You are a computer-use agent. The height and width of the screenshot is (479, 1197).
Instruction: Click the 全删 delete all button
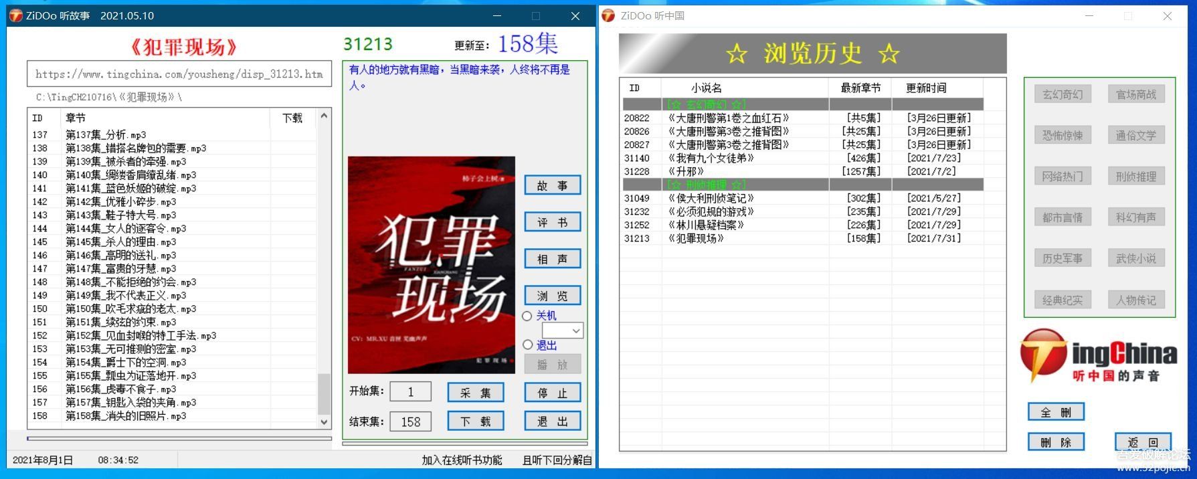click(1056, 412)
